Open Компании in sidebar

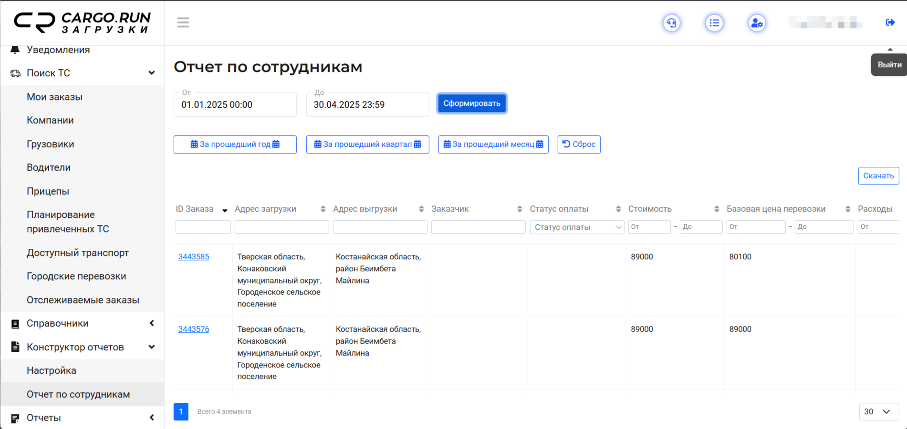(50, 121)
